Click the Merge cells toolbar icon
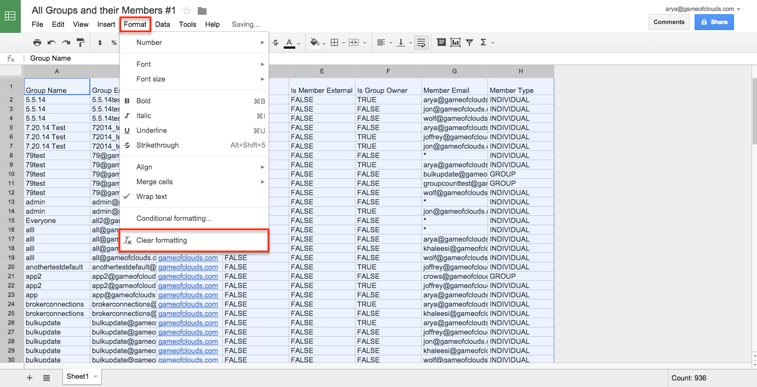 (x=354, y=43)
